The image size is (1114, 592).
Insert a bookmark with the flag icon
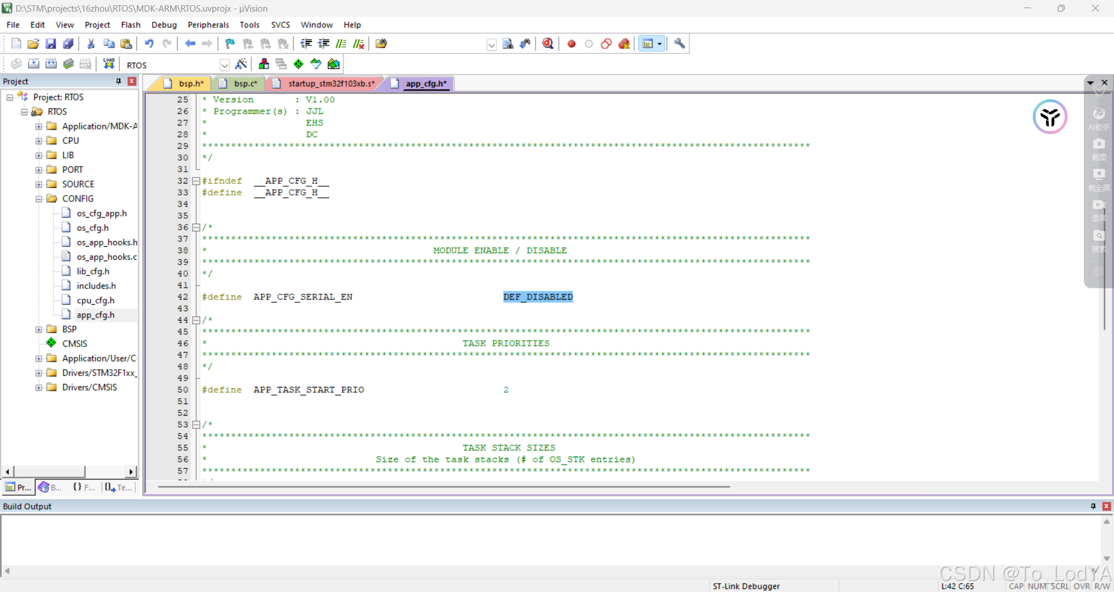[x=230, y=44]
